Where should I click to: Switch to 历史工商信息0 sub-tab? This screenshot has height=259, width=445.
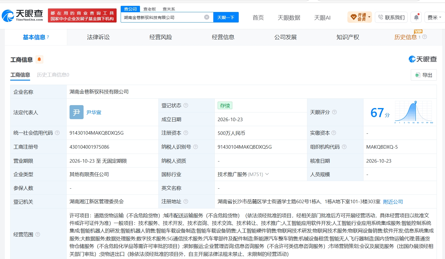[x=53, y=75]
